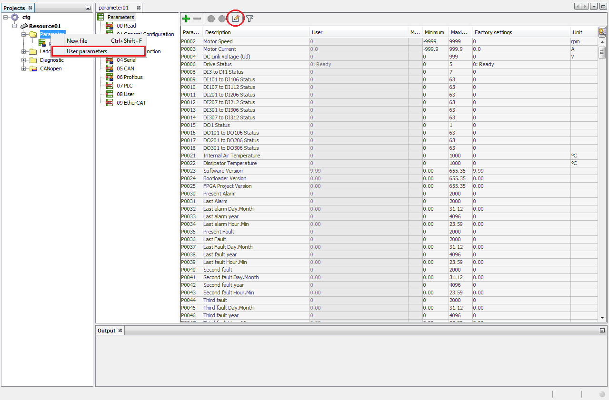Screen dimensions: 609x400
Task: Collapse the cfg project node
Action: (5, 17)
